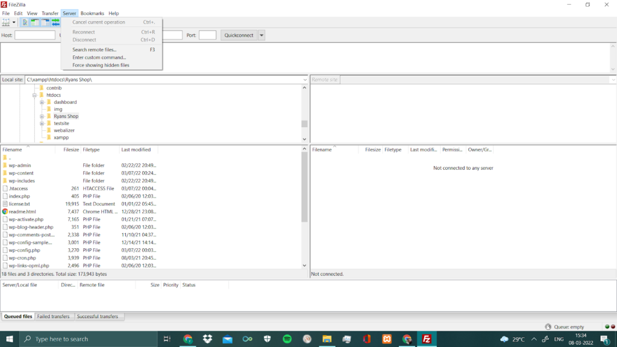
Task: Open the Transfer menu
Action: click(50, 13)
